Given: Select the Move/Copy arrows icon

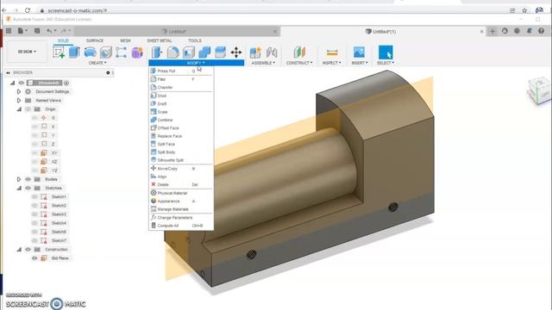Looking at the screenshot, I should [236, 53].
